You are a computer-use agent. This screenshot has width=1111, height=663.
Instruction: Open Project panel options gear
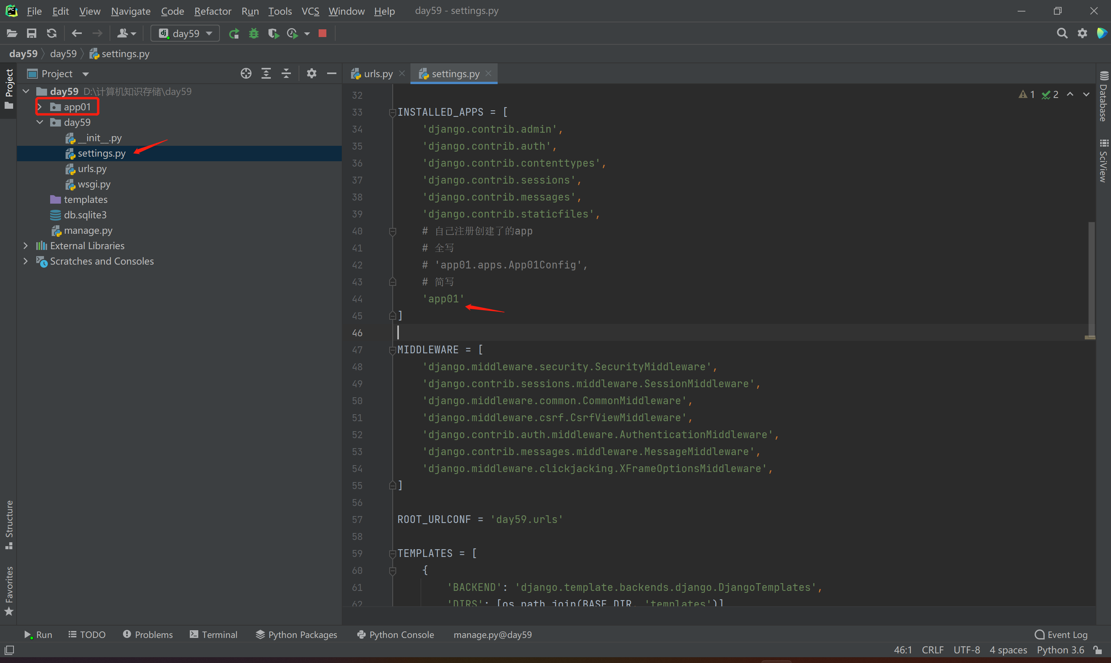pyautogui.click(x=312, y=74)
